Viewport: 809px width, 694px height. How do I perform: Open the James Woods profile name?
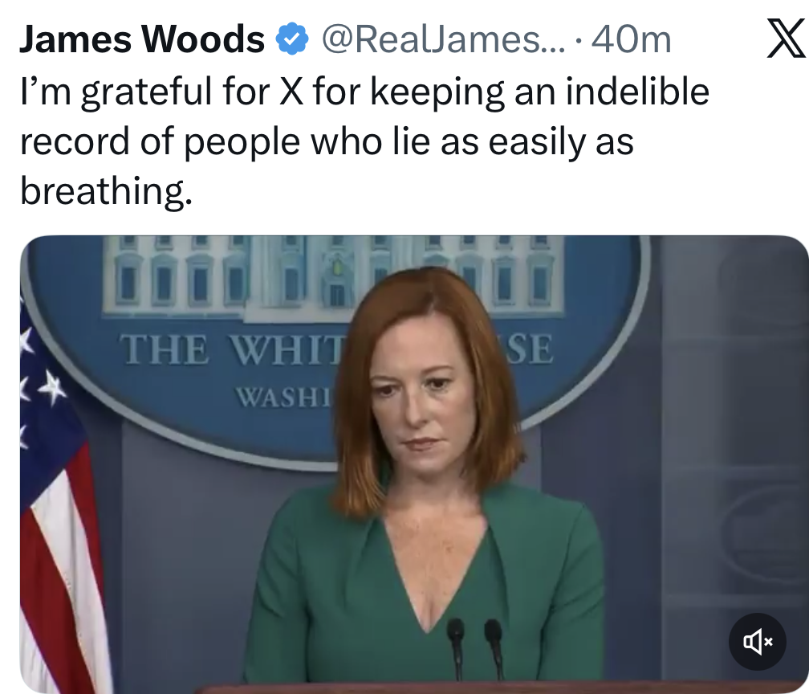[x=142, y=39]
